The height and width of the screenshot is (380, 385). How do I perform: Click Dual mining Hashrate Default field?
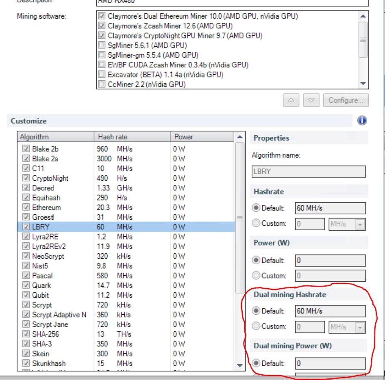(330, 311)
